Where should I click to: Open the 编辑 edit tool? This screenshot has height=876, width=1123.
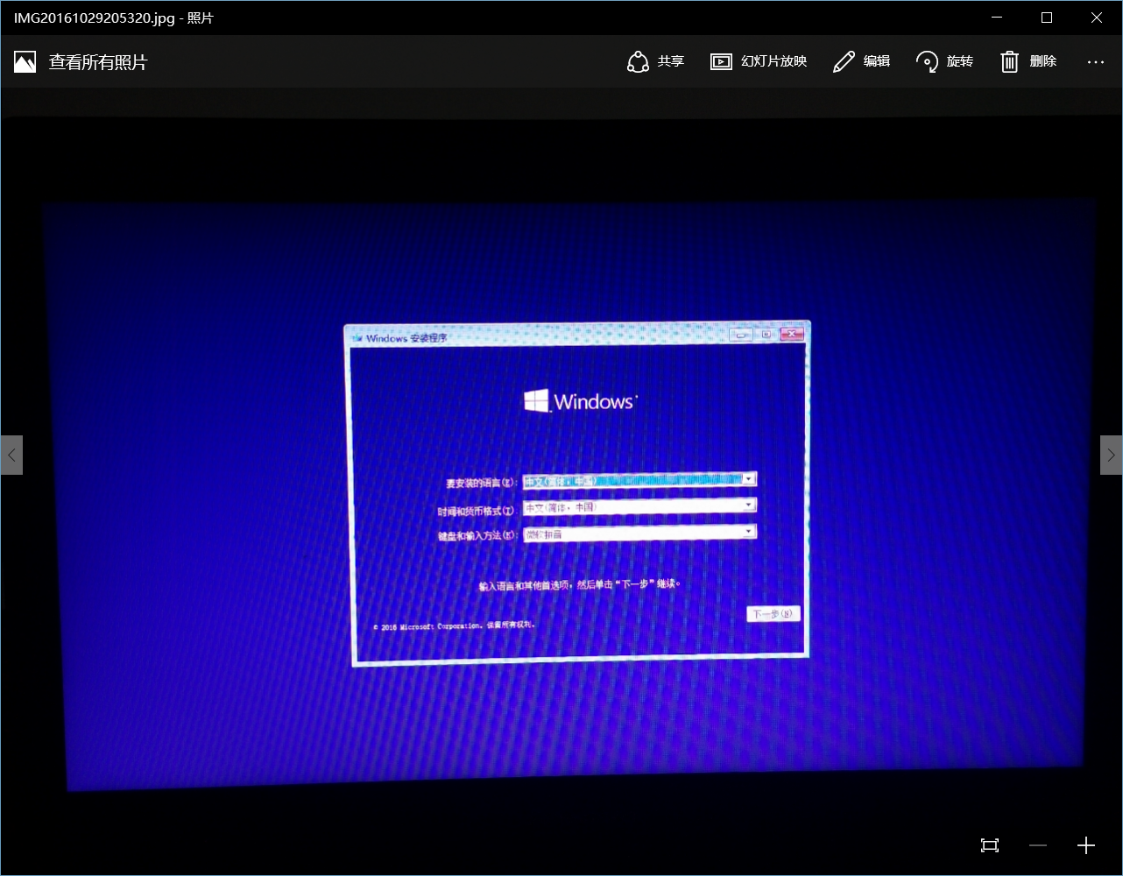tap(861, 61)
